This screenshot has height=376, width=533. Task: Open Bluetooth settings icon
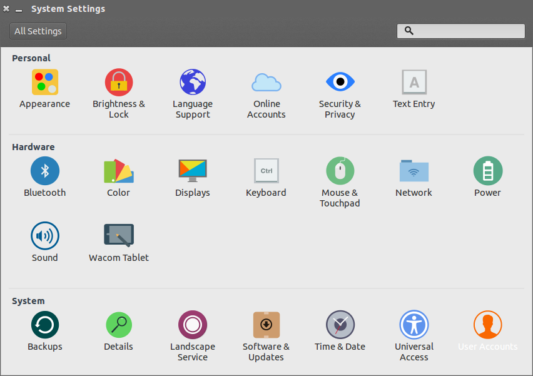45,171
